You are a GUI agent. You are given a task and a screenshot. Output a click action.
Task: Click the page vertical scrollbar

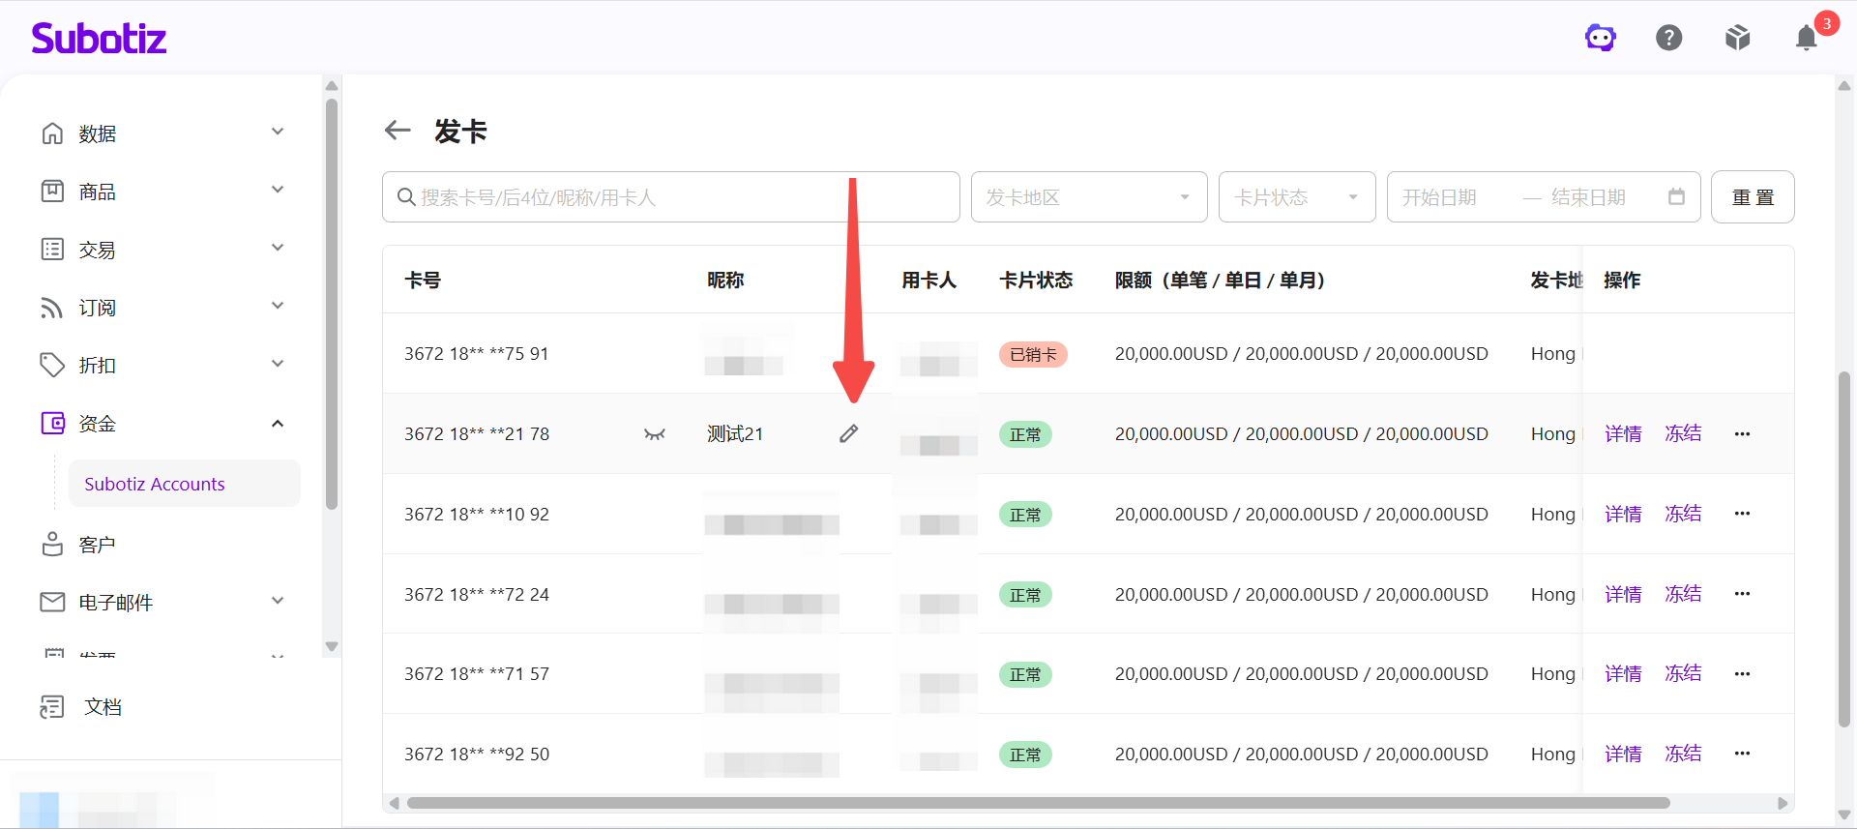[x=1843, y=548]
